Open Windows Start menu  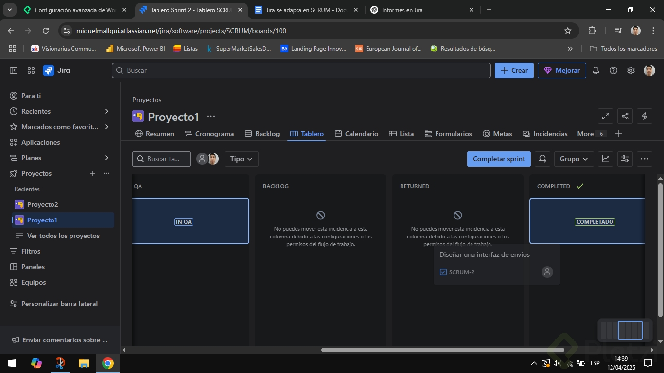pos(12,363)
